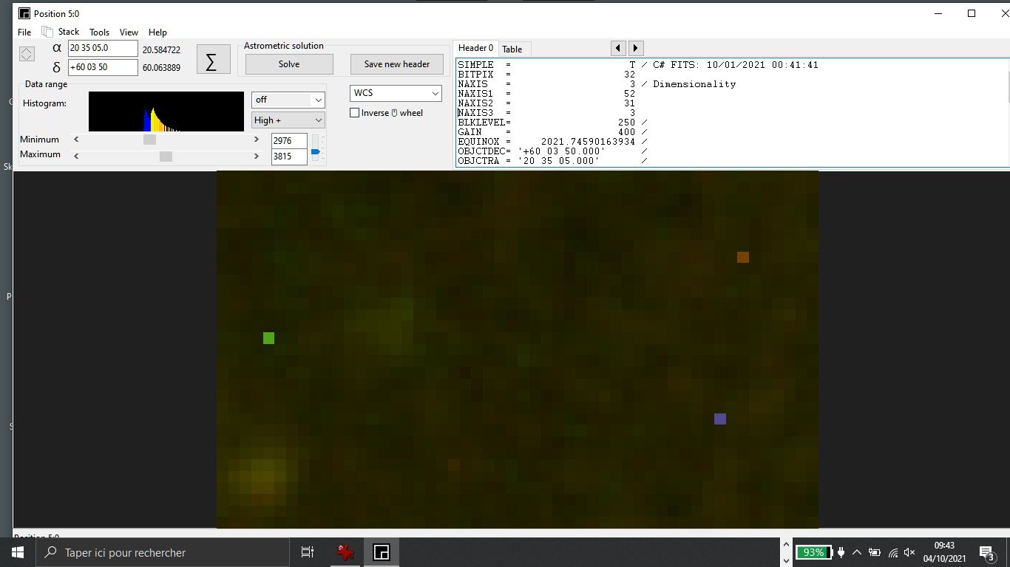Click the Wi-Fi network tray icon
The image size is (1010, 567).
[x=893, y=552]
